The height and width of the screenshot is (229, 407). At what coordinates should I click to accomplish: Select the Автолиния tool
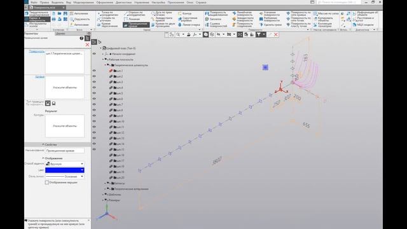[79, 13]
